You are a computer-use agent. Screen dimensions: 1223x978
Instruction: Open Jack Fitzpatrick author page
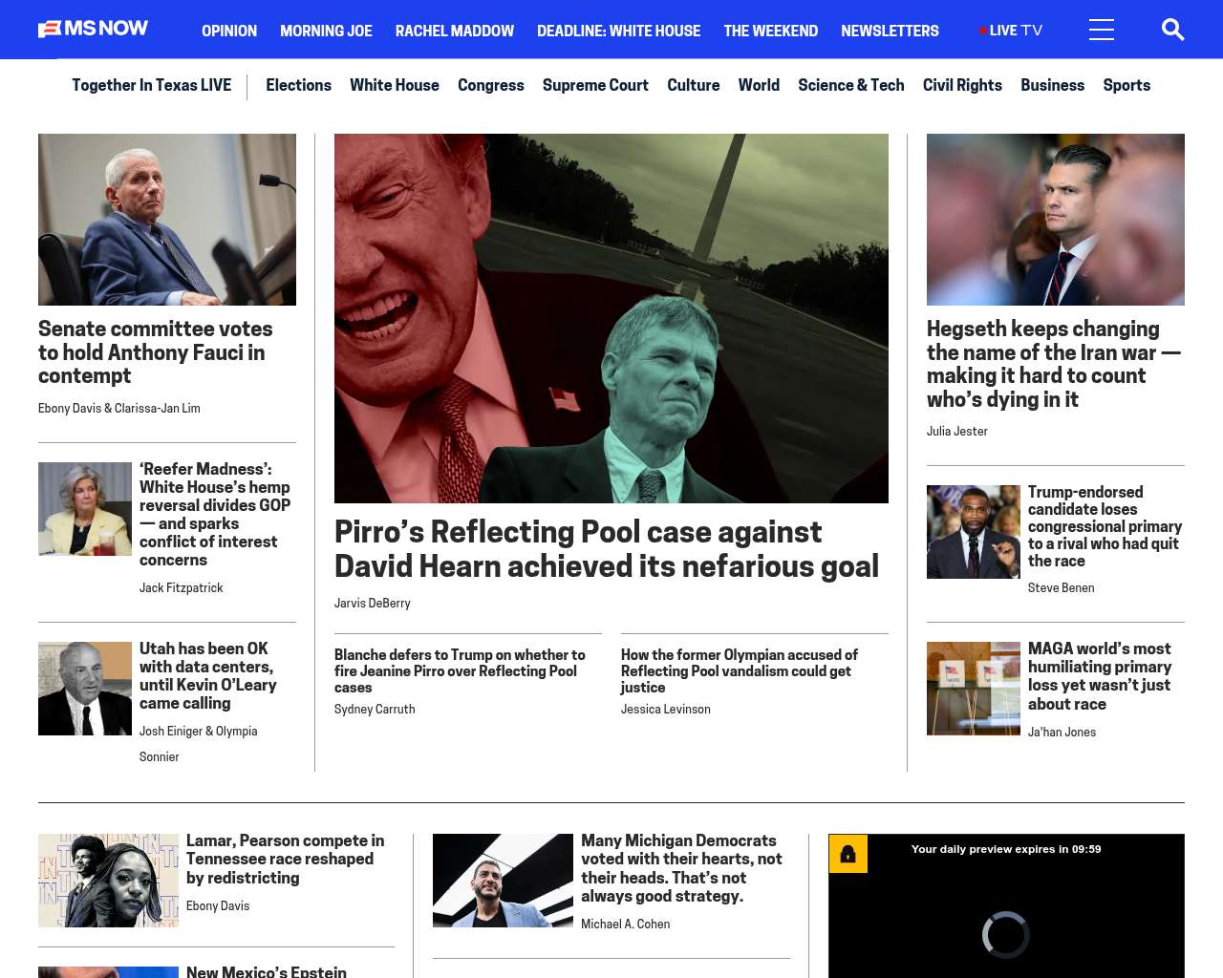coord(181,587)
